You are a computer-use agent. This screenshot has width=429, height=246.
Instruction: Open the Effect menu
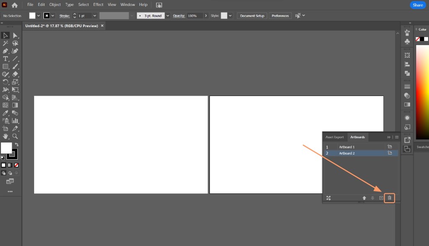pyautogui.click(x=98, y=5)
